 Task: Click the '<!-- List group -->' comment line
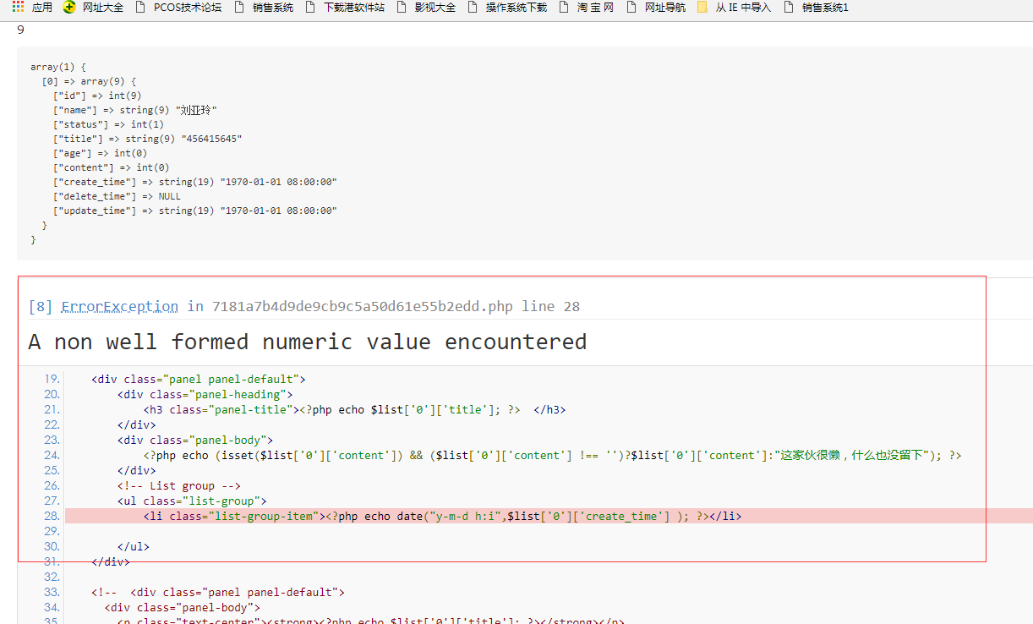179,485
